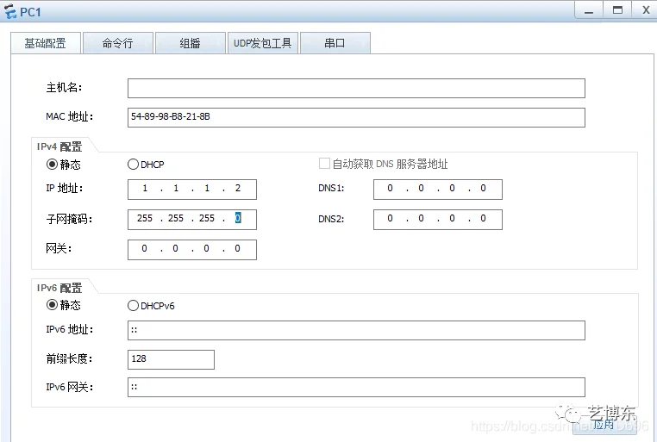657x442 pixels.
Task: Click the DNS1: label
Action: click(331, 189)
